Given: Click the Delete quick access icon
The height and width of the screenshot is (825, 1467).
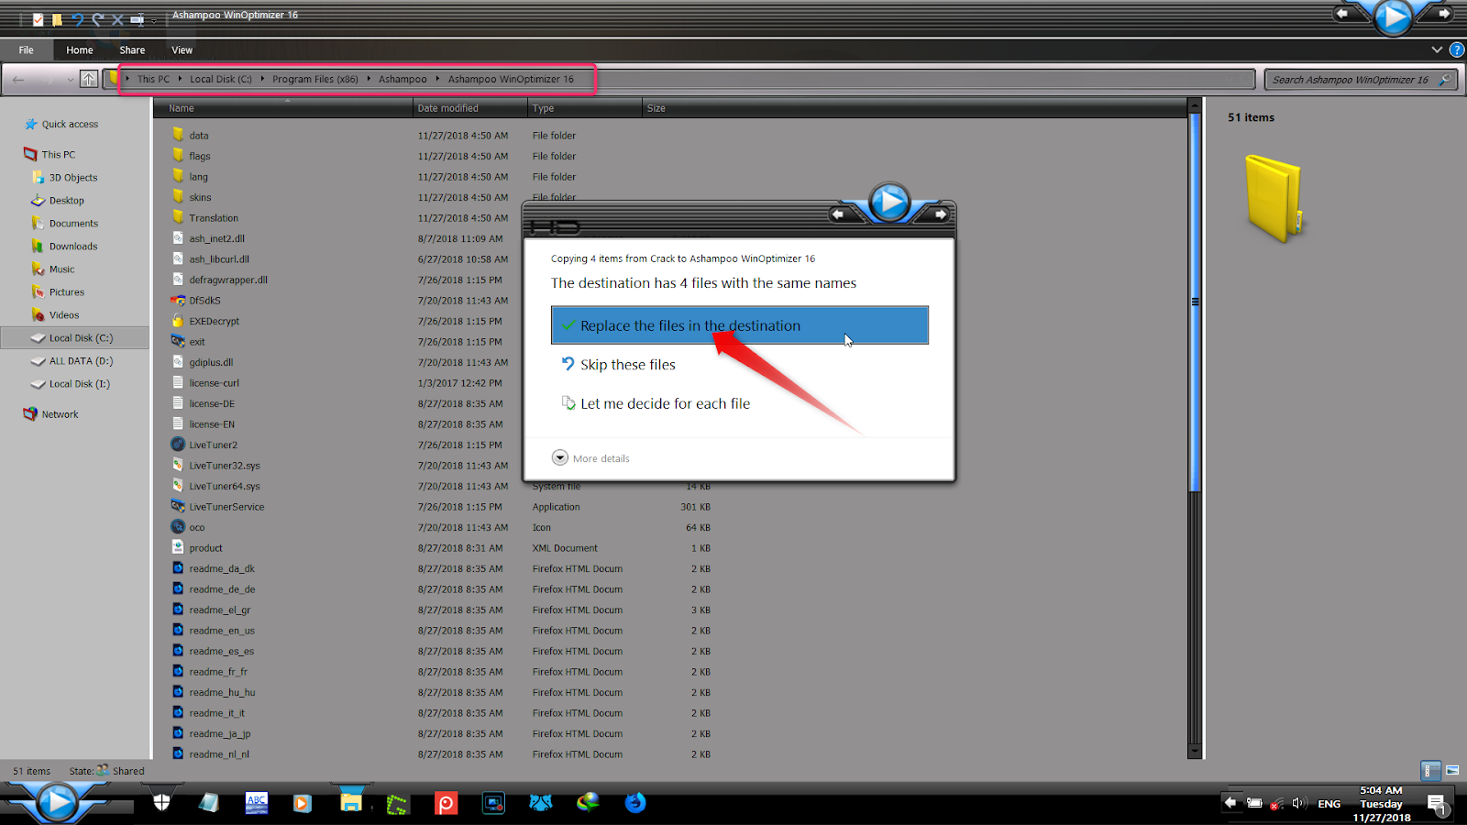Looking at the screenshot, I should pyautogui.click(x=117, y=19).
